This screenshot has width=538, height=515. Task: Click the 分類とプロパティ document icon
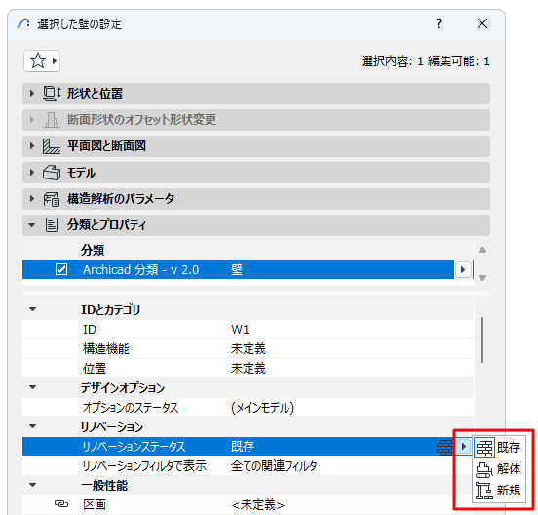52,225
